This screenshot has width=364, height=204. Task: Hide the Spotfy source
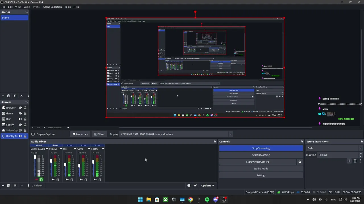click(x=20, y=125)
